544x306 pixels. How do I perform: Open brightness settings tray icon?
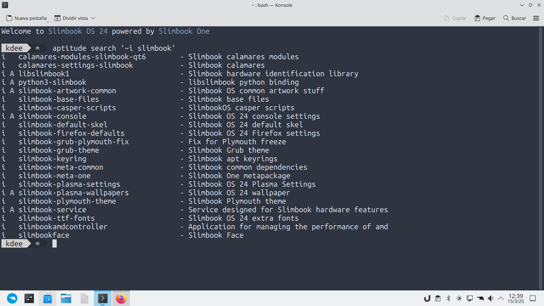pos(459,298)
